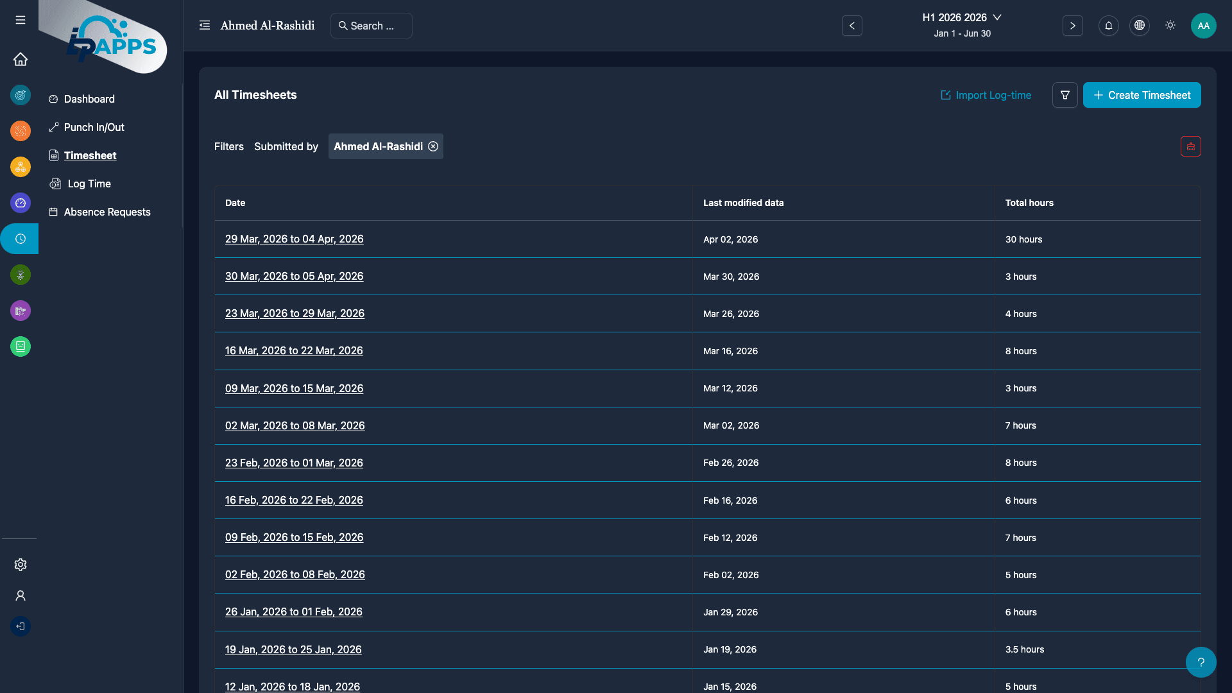Open settings gear in left rail
This screenshot has height=693, width=1232.
tap(21, 565)
